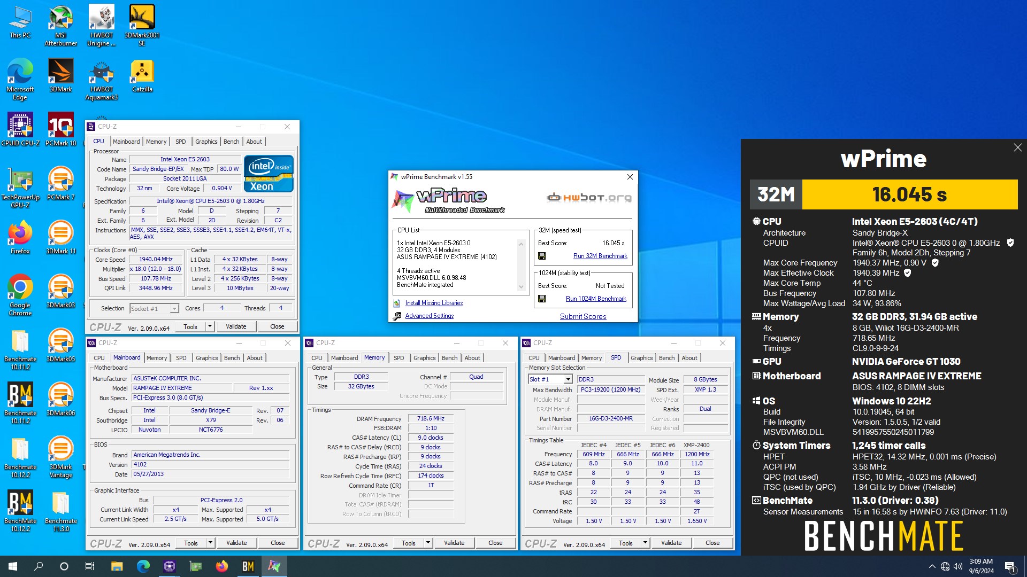The width and height of the screenshot is (1027, 577).
Task: Select Graphics tab in CPU-Z Mainboard window
Action: 206,358
